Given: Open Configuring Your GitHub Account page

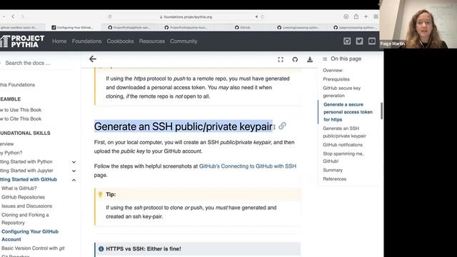Looking at the screenshot, I should click(30, 235).
